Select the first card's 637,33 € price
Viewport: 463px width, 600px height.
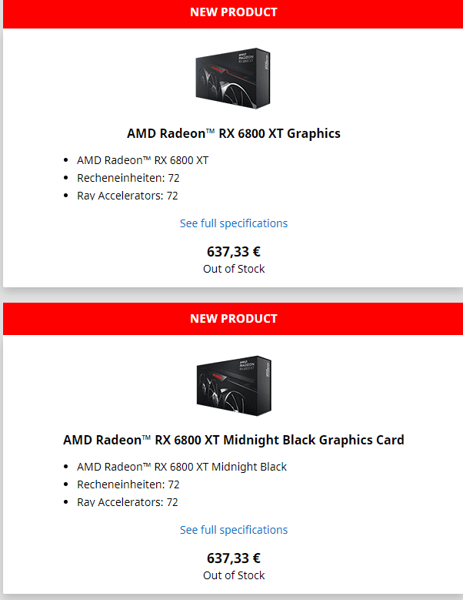click(x=234, y=251)
